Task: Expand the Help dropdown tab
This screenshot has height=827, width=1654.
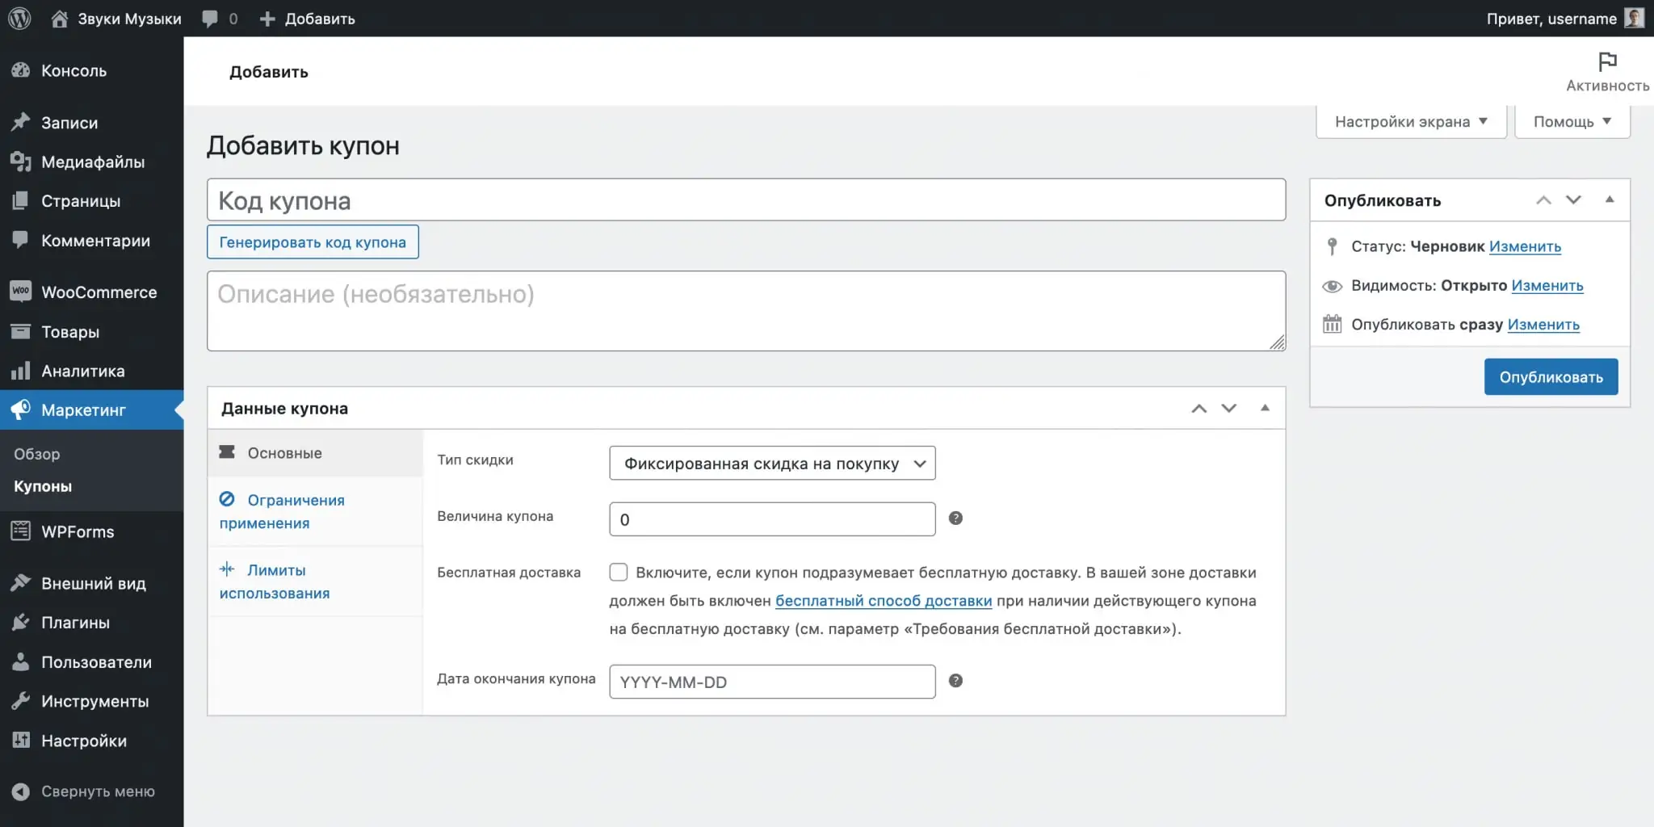Action: pyautogui.click(x=1572, y=122)
